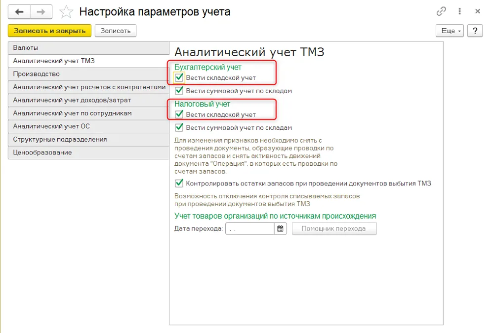
Task: Close the Настройка параметров учета form
Action: pyautogui.click(x=478, y=11)
